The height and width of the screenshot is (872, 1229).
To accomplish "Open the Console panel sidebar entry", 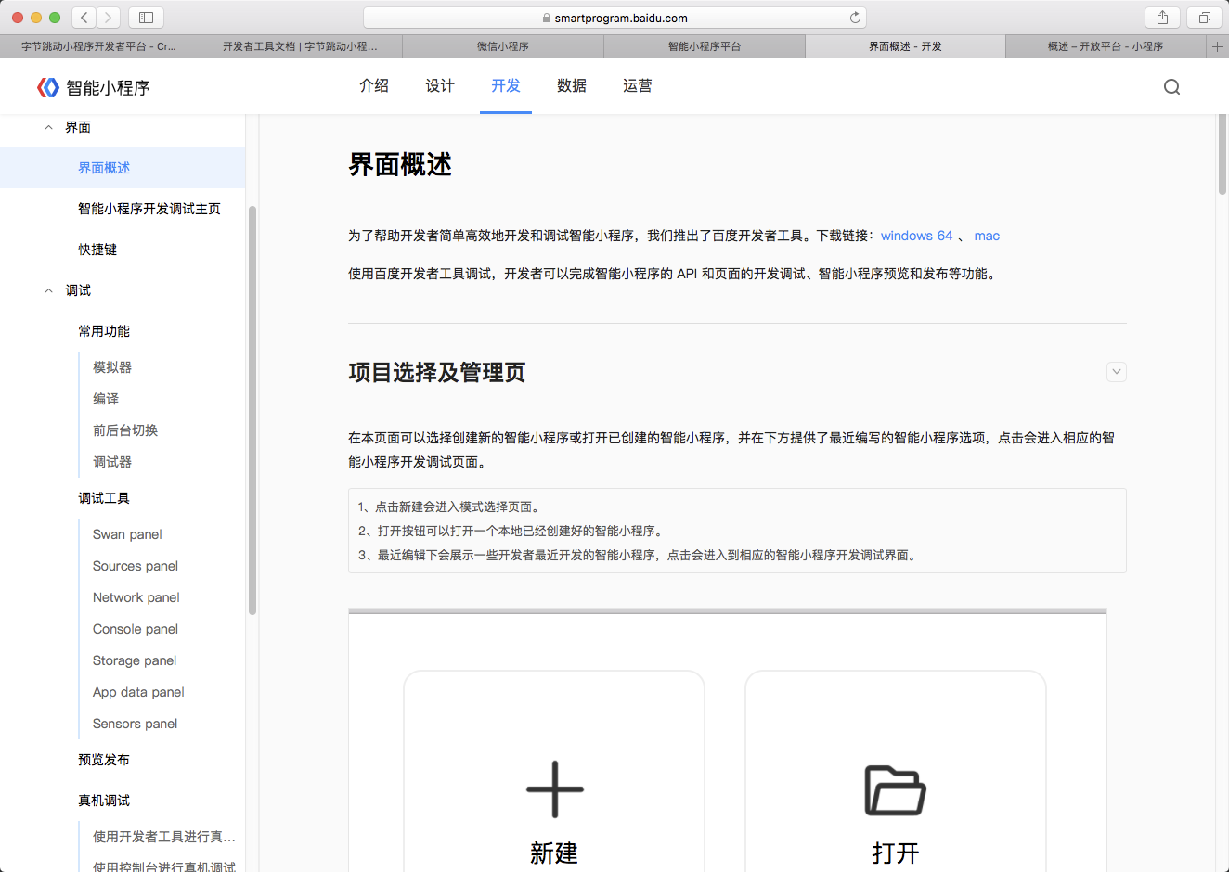I will [x=136, y=629].
